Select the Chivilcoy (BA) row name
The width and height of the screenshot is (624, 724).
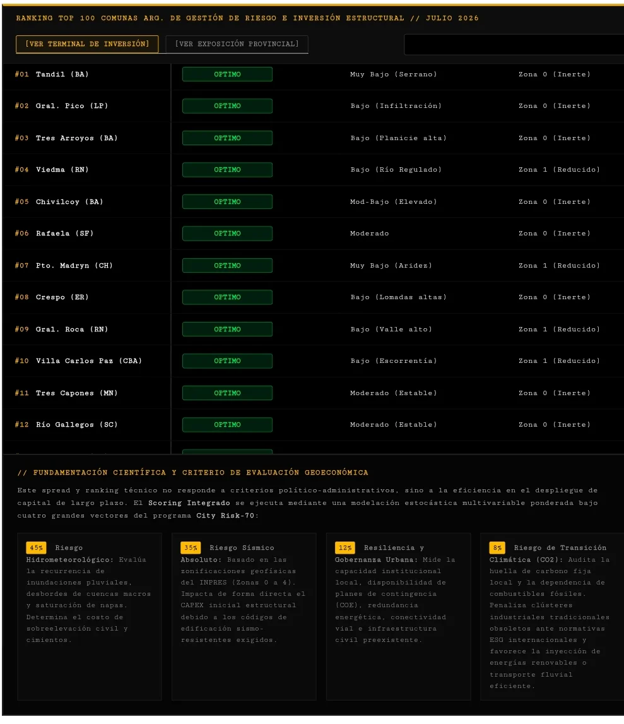69,202
